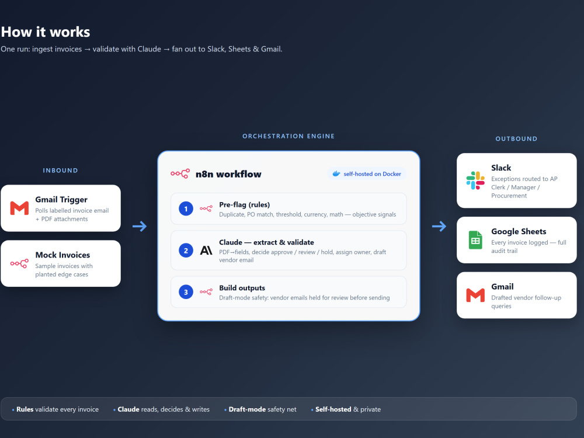Image resolution: width=584 pixels, height=438 pixels.
Task: Click the step 3 number badge
Action: pyautogui.click(x=186, y=292)
